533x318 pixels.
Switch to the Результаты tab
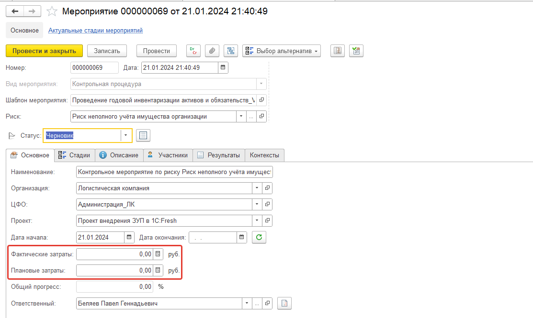coord(219,155)
